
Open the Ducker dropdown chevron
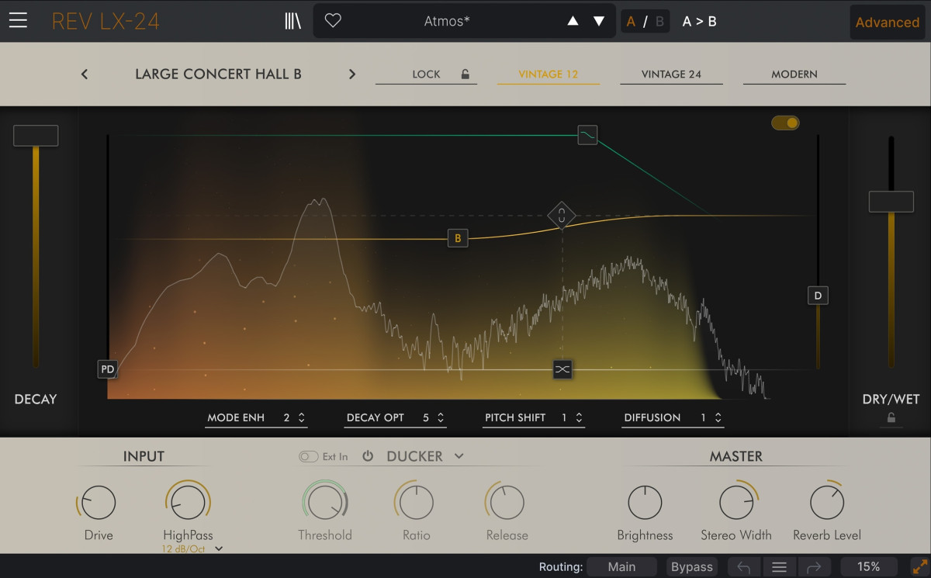(459, 456)
